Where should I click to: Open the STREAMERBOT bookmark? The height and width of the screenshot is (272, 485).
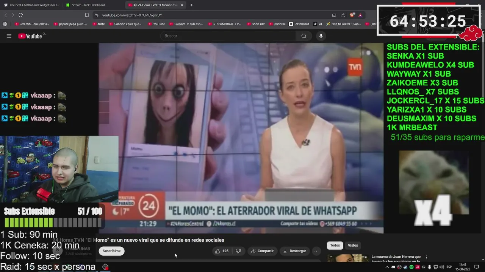[x=224, y=24]
